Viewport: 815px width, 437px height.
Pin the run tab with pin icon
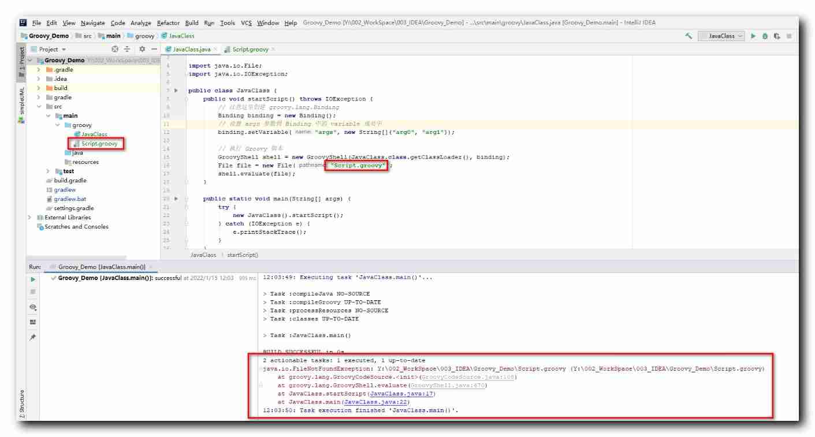33,337
